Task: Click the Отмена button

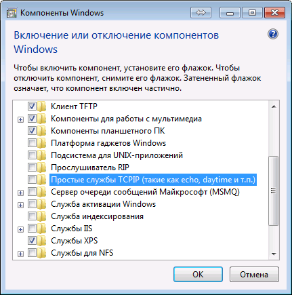Action: click(254, 274)
